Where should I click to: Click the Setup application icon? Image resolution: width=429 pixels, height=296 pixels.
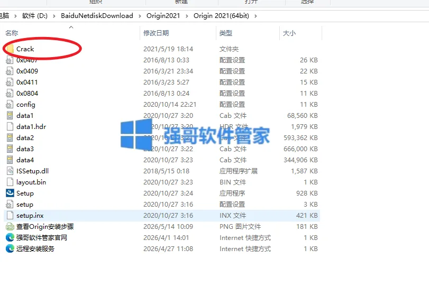pos(10,193)
